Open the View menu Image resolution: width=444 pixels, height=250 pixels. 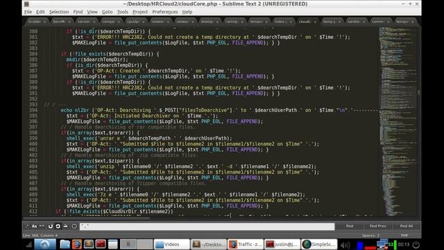92,12
